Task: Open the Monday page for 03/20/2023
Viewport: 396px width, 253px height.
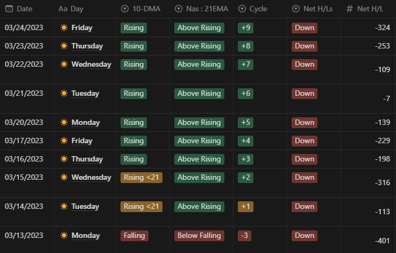Action: (x=86, y=123)
